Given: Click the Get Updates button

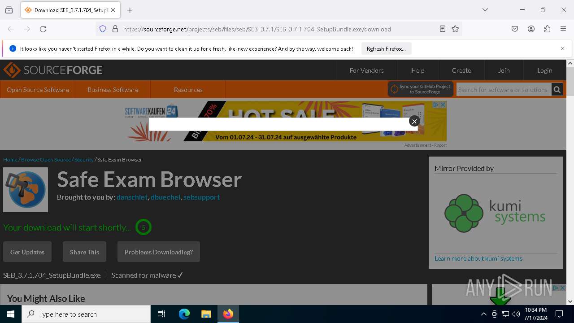Looking at the screenshot, I should point(27,252).
